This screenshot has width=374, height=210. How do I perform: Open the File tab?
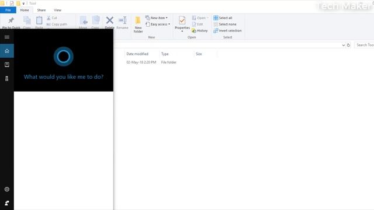pos(8,10)
